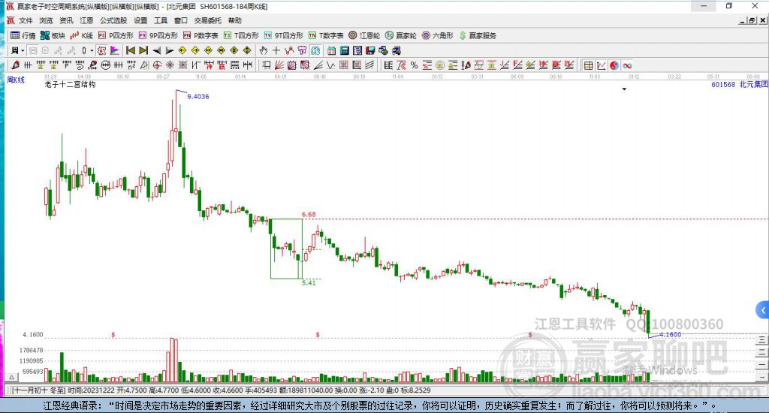Toggle the grid table toolbar button

tap(588, 65)
